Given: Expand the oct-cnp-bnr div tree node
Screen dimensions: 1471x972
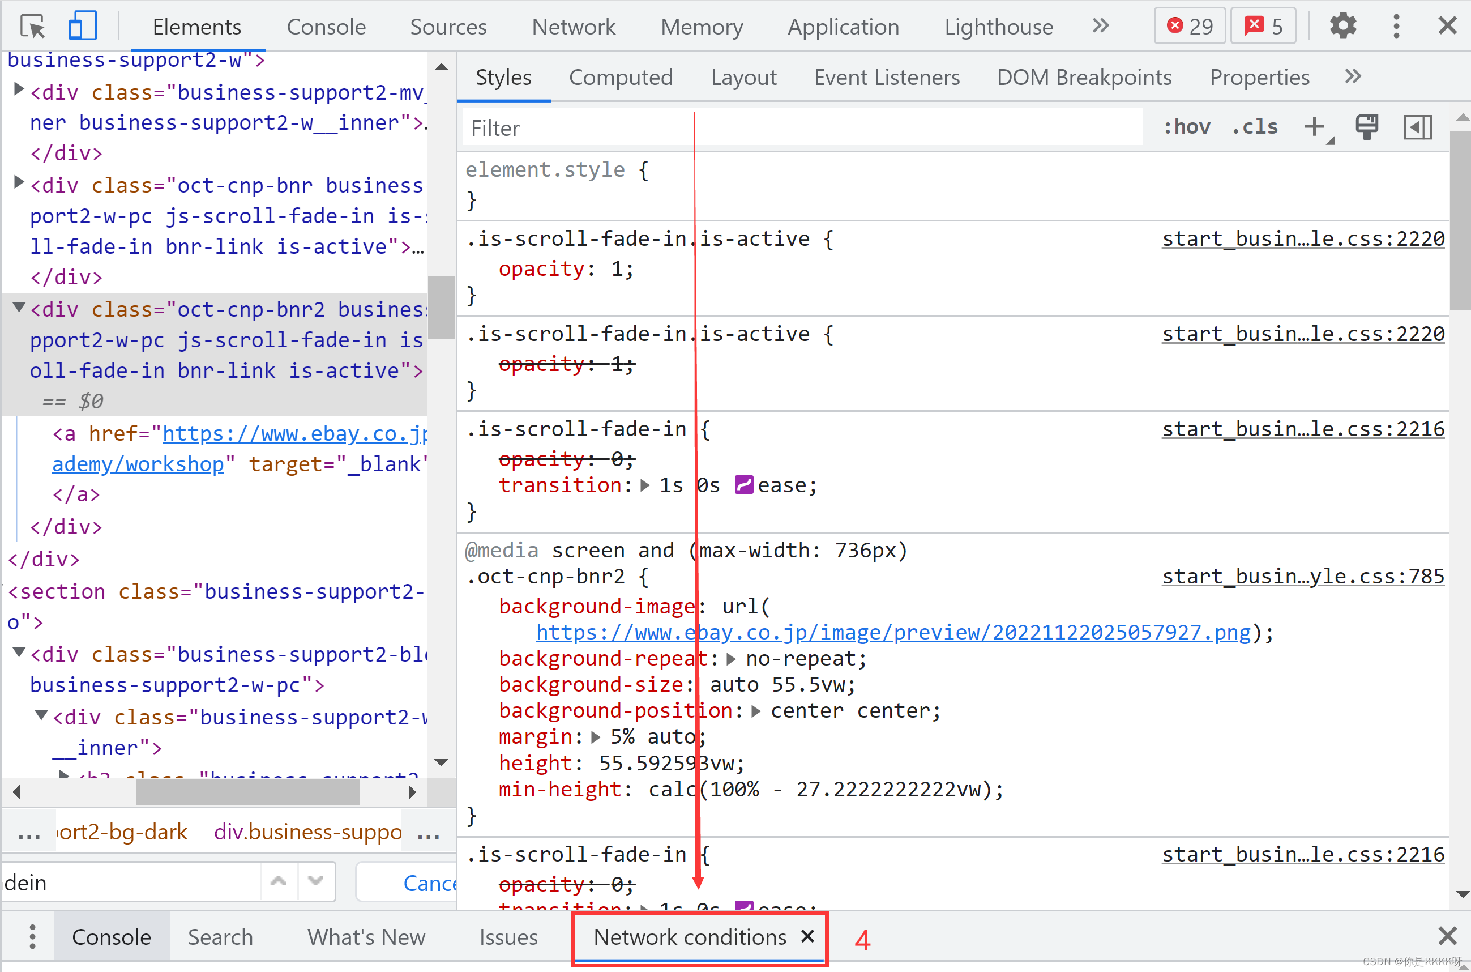Looking at the screenshot, I should point(19,182).
